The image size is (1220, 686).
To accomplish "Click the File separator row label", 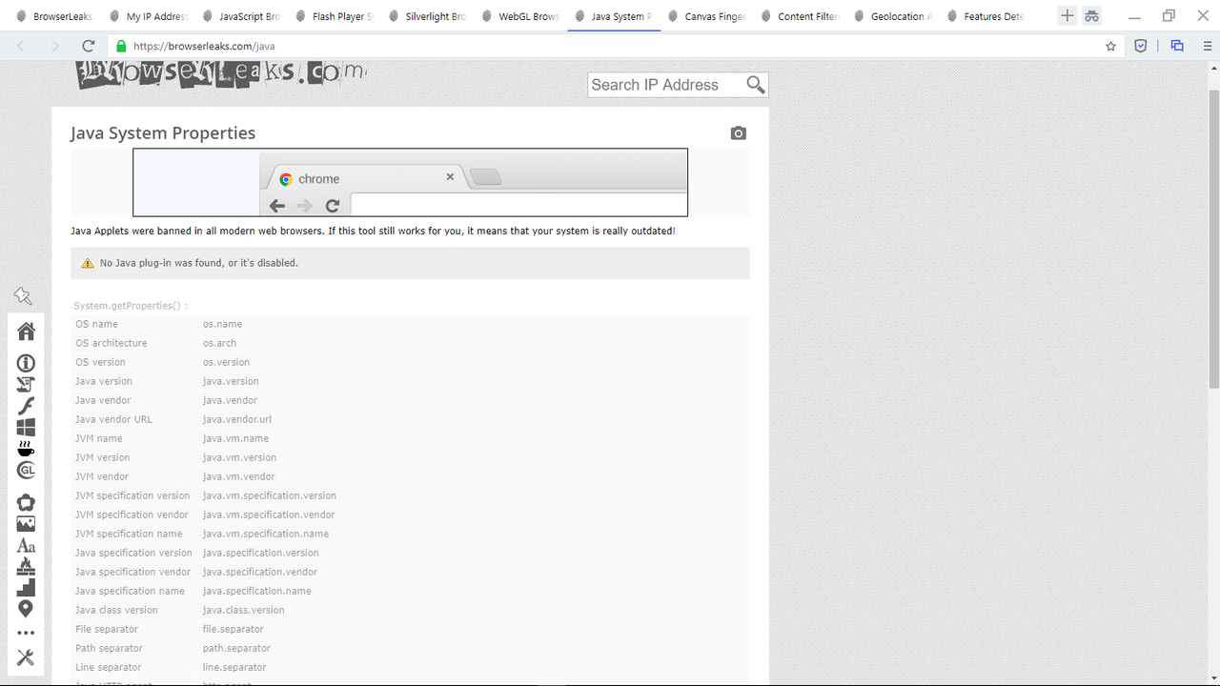I will point(107,629).
